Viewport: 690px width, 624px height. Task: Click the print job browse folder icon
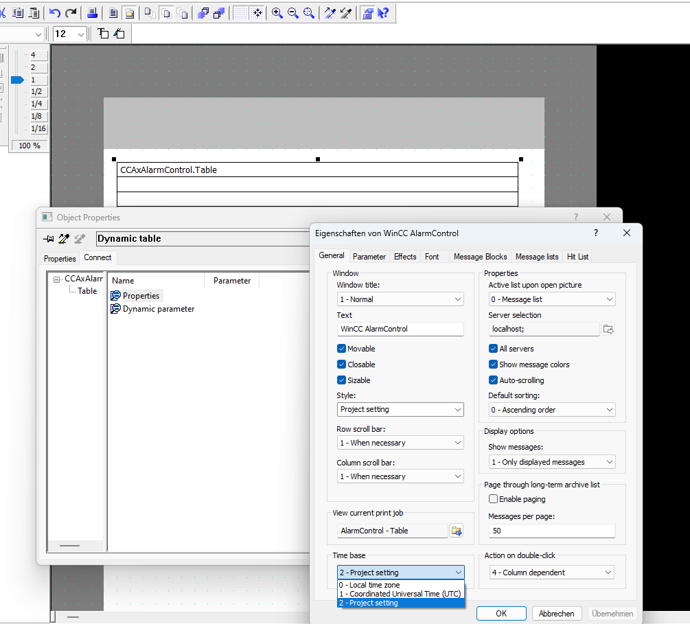click(457, 531)
